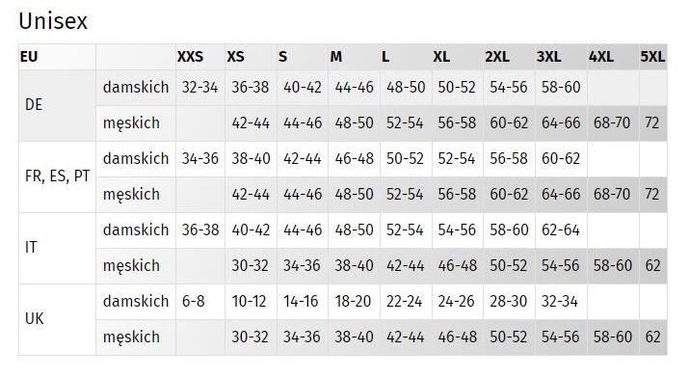Select DE damskich XXS value 32-34
The image size is (689, 378).
pos(199,87)
